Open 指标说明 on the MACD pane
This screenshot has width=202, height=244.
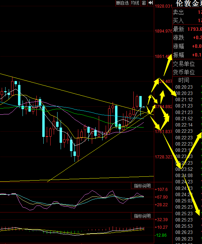[x=142, y=216]
